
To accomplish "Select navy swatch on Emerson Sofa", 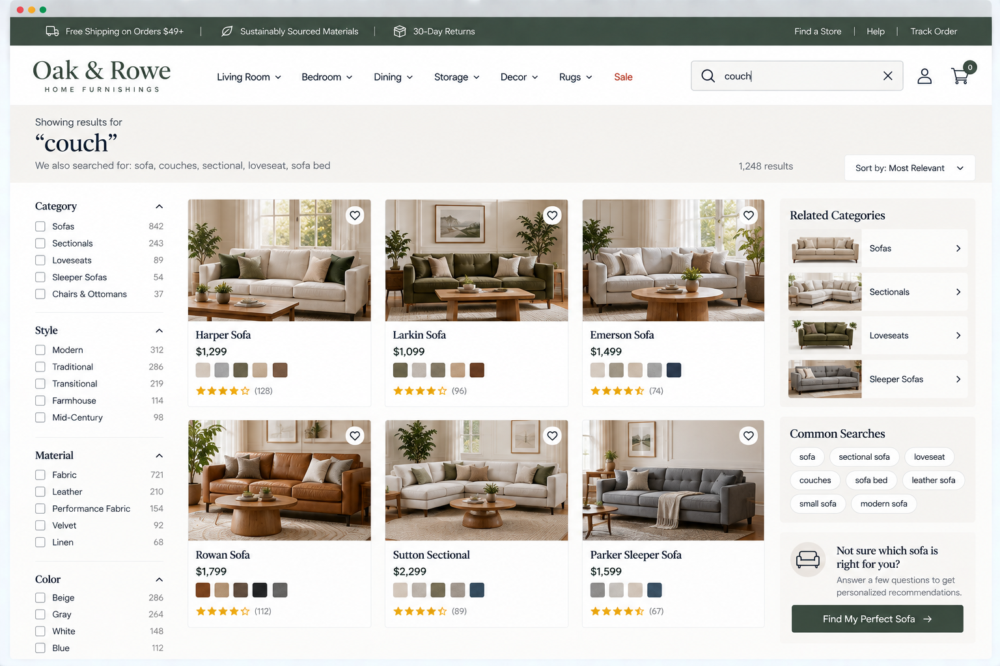I will [x=674, y=370].
